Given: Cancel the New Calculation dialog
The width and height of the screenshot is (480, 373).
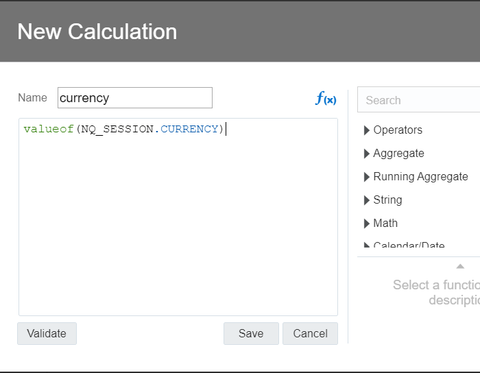Looking at the screenshot, I should [x=310, y=333].
